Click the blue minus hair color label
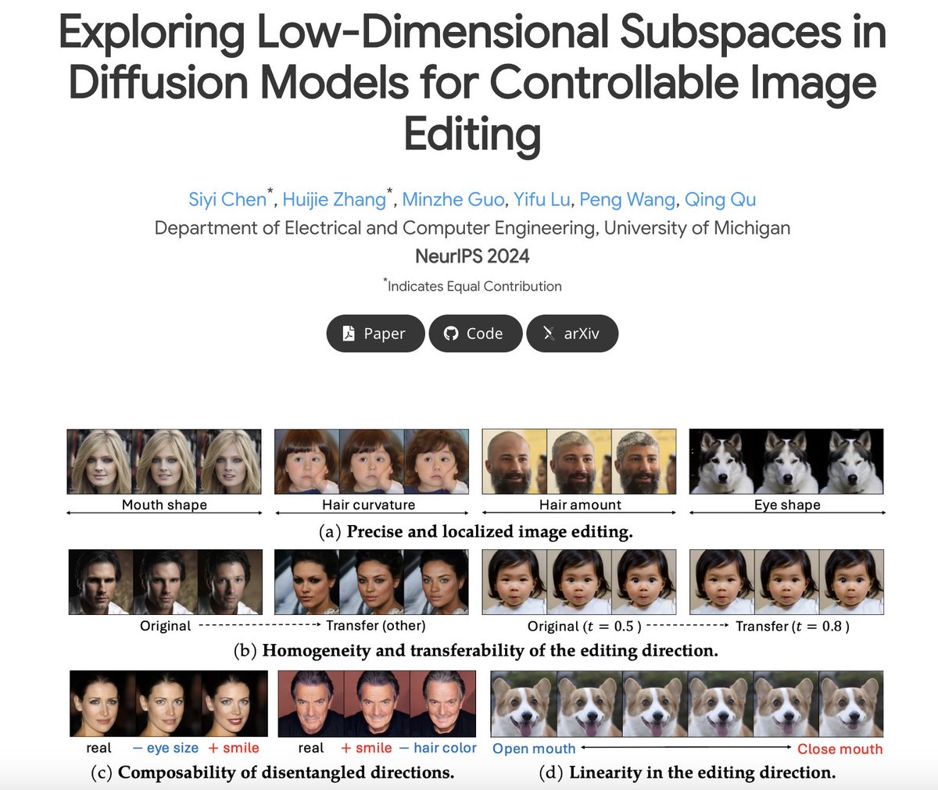The height and width of the screenshot is (790, 938). pos(438,748)
